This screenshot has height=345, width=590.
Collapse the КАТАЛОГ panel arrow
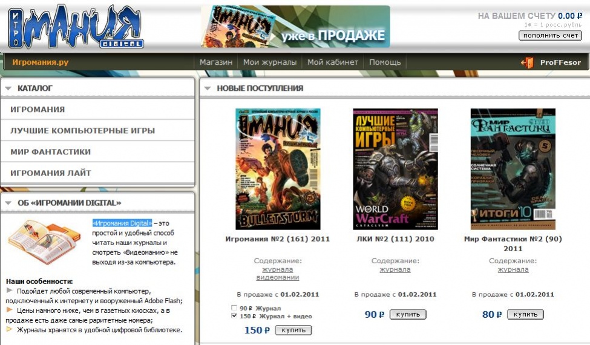[x=8, y=88]
